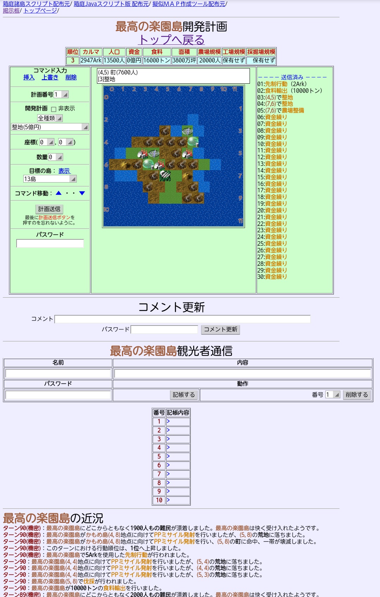Click the missile base tile in the forest
The width and height of the screenshot is (380, 597).
pyautogui.click(x=165, y=175)
